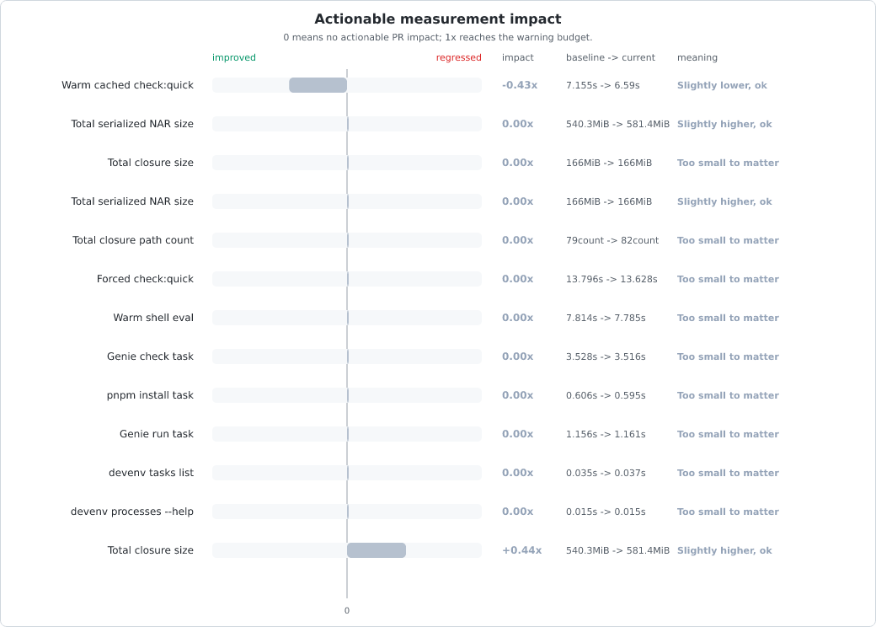
Task: Click the 0.00x impact for Forced check:quick
Action: [x=517, y=279]
